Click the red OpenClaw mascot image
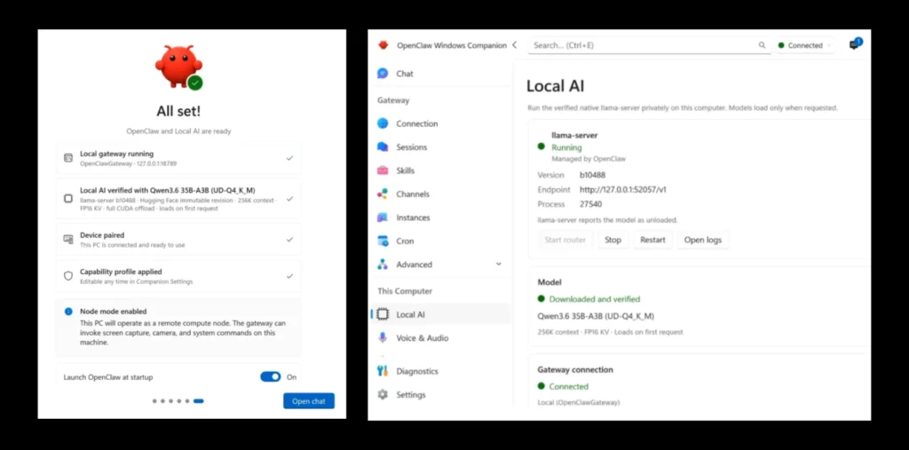909x450 pixels. click(178, 67)
